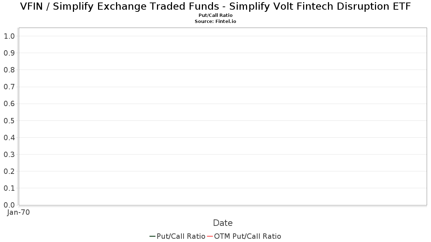The image size is (431, 242).
Task: Click the chart title mentioning VFIN
Action: pos(215,6)
